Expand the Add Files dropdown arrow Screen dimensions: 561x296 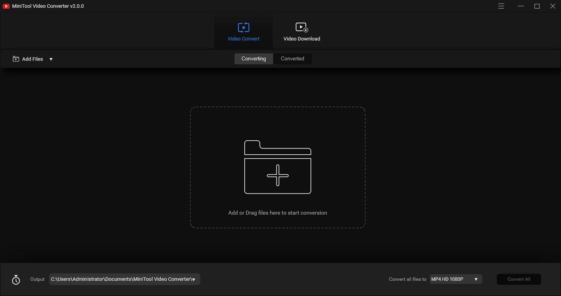[51, 59]
